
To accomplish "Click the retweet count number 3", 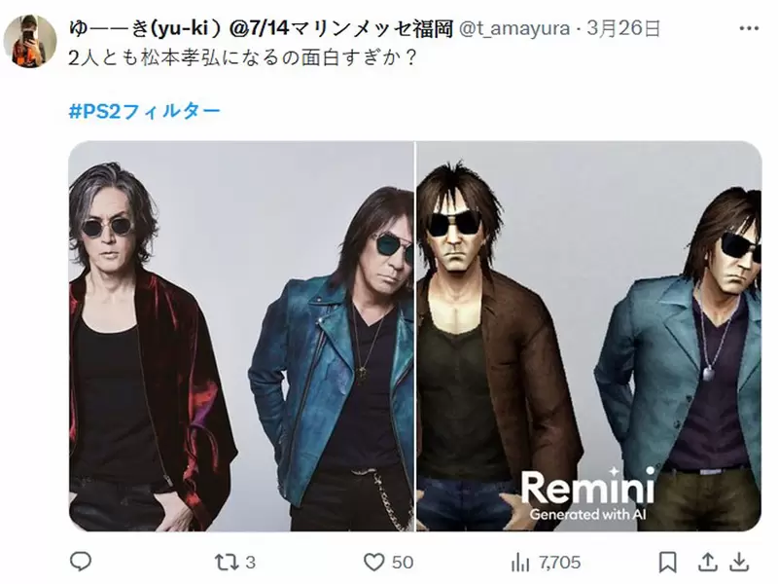I will click(x=251, y=563).
